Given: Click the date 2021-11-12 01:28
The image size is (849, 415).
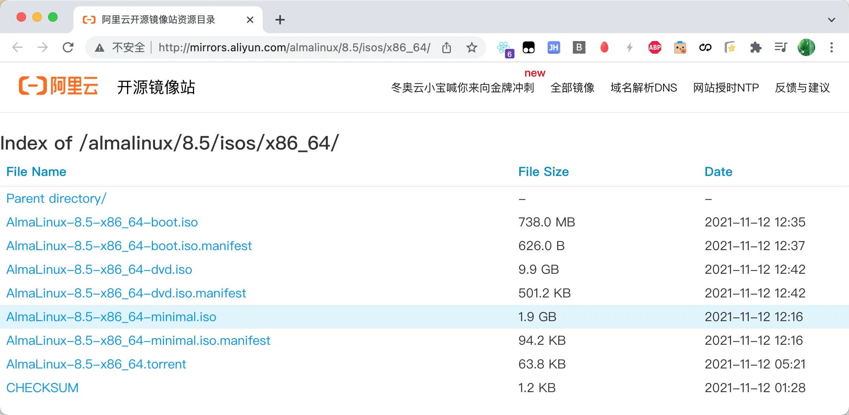Looking at the screenshot, I should tap(755, 388).
